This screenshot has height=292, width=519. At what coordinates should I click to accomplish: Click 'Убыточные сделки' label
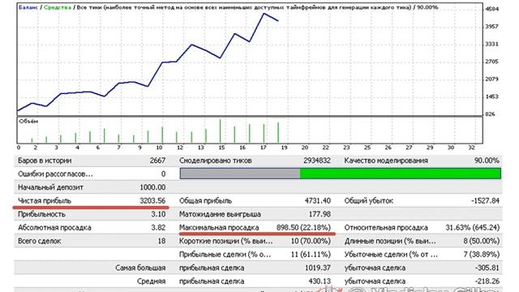391,255
